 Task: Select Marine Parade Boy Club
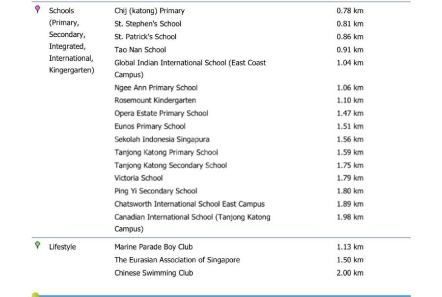point(154,247)
